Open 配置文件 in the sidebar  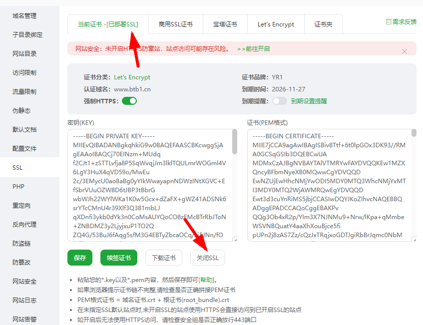(x=24, y=148)
